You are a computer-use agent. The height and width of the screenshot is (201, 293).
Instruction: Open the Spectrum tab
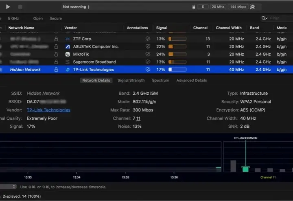tap(160, 80)
